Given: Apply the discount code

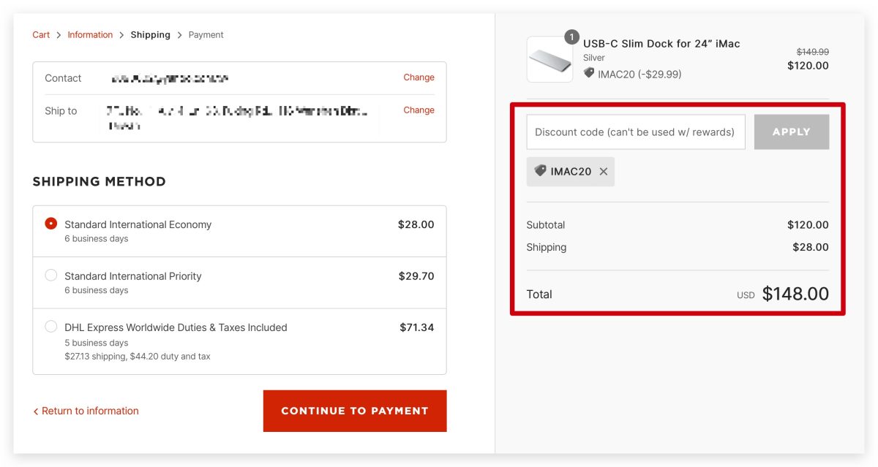Looking at the screenshot, I should tap(792, 132).
